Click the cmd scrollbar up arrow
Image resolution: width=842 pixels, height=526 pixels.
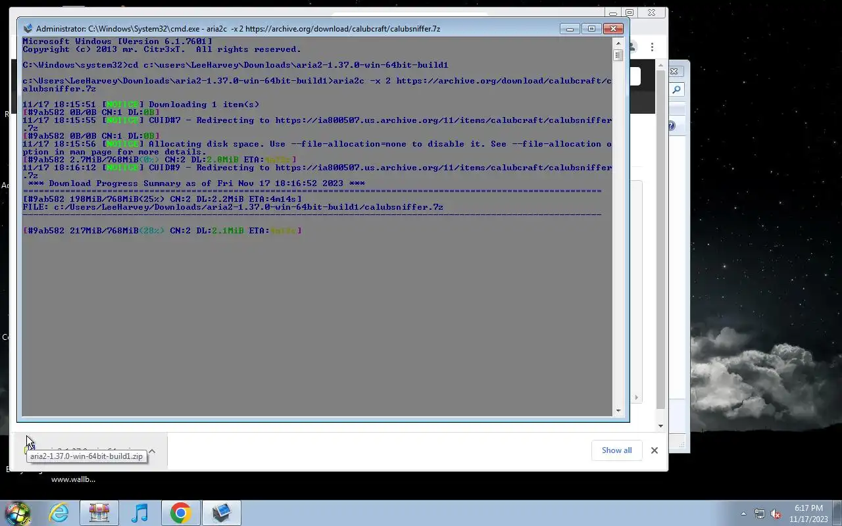[618, 43]
